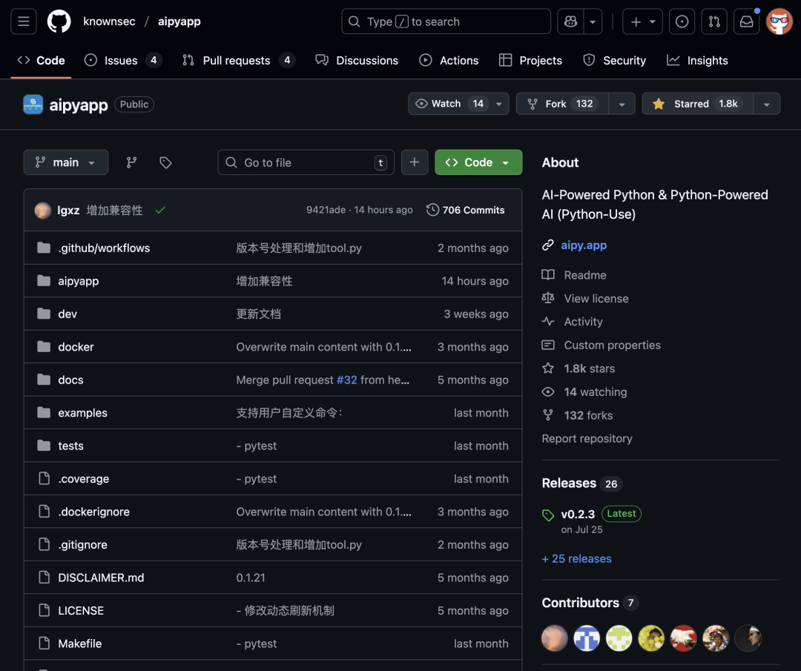Open the main branch selector

coord(65,162)
